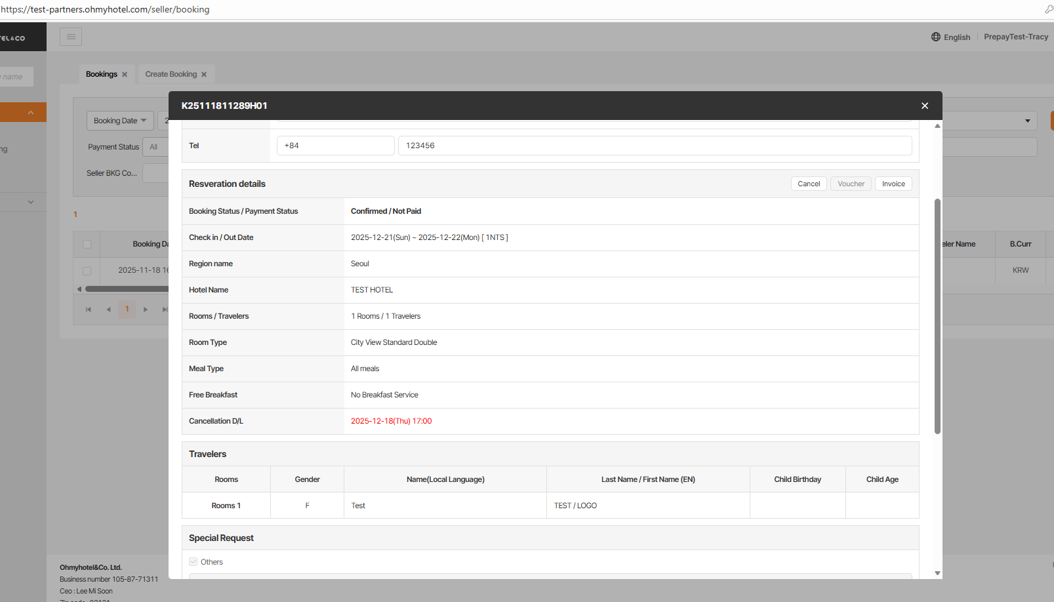This screenshot has height=602, width=1054.
Task: Click the search magnifier icon in address bar
Action: [x=1048, y=9]
